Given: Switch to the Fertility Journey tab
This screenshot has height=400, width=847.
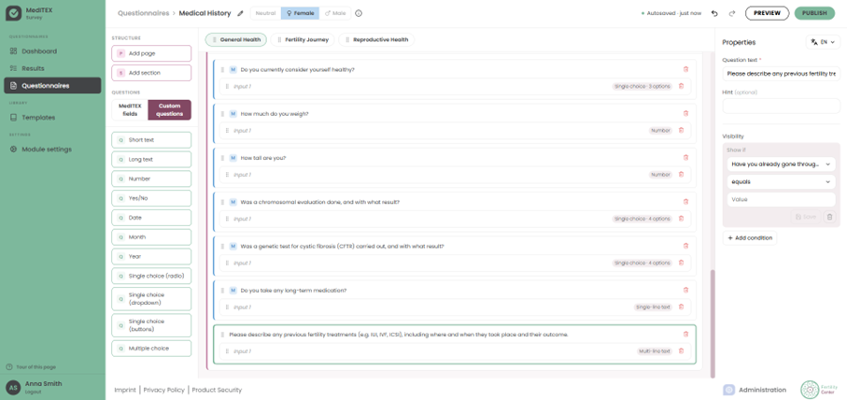Looking at the screenshot, I should pyautogui.click(x=303, y=39).
